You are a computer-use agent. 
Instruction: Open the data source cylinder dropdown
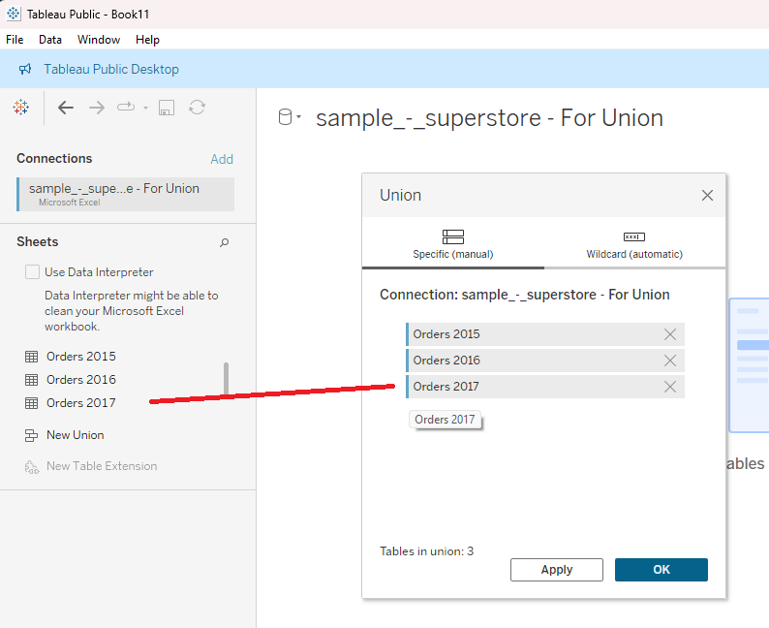tap(290, 118)
